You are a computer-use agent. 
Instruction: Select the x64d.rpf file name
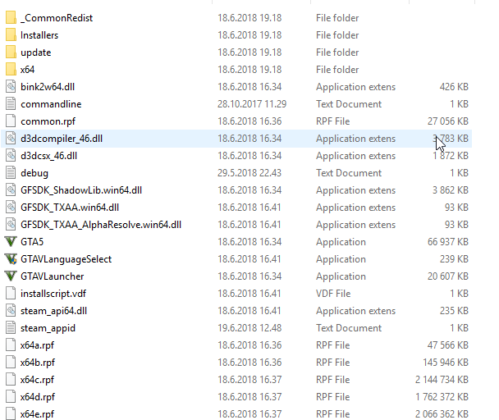[x=38, y=397]
